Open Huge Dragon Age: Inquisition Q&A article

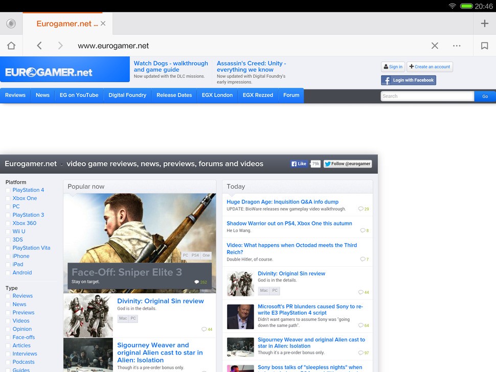282,202
